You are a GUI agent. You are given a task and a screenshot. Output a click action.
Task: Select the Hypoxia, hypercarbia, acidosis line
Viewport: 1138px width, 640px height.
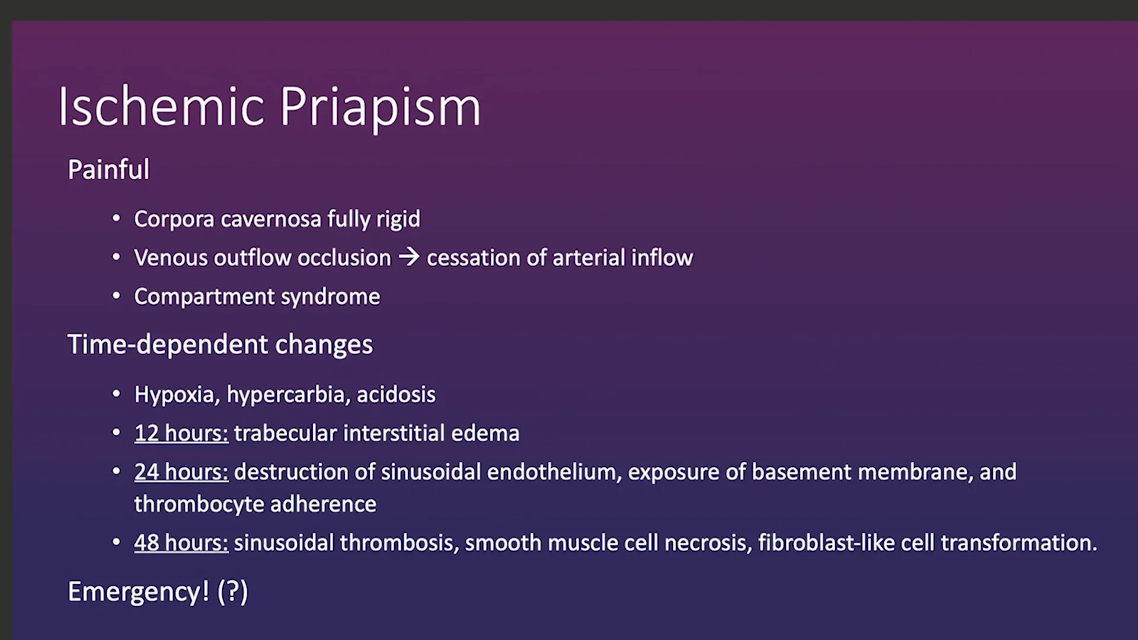[x=285, y=395]
